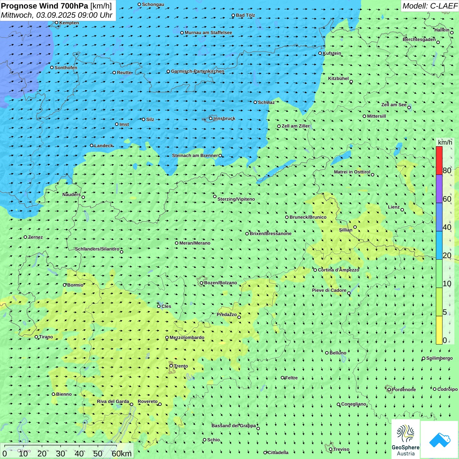
Task: Select the light blue 20–40 legend band
Action: pyautogui.click(x=439, y=245)
